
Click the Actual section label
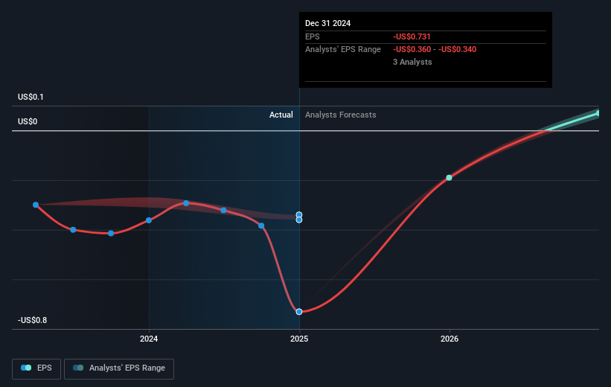point(281,115)
